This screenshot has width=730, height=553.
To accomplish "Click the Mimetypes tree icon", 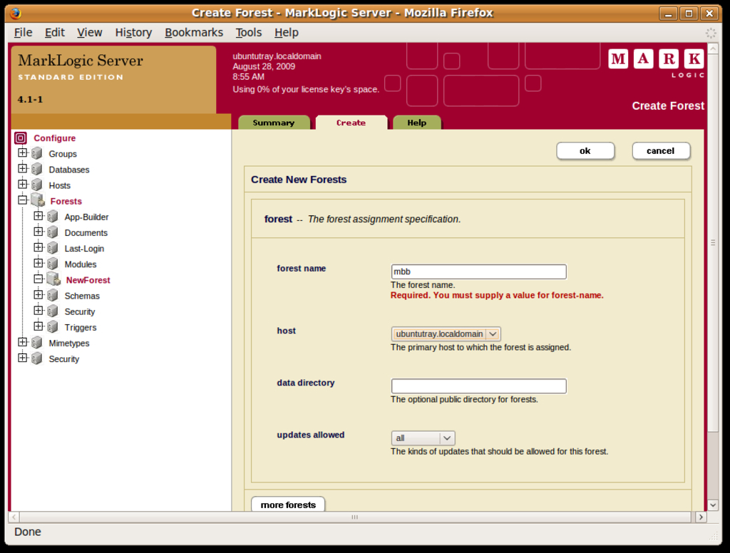I will (x=37, y=343).
